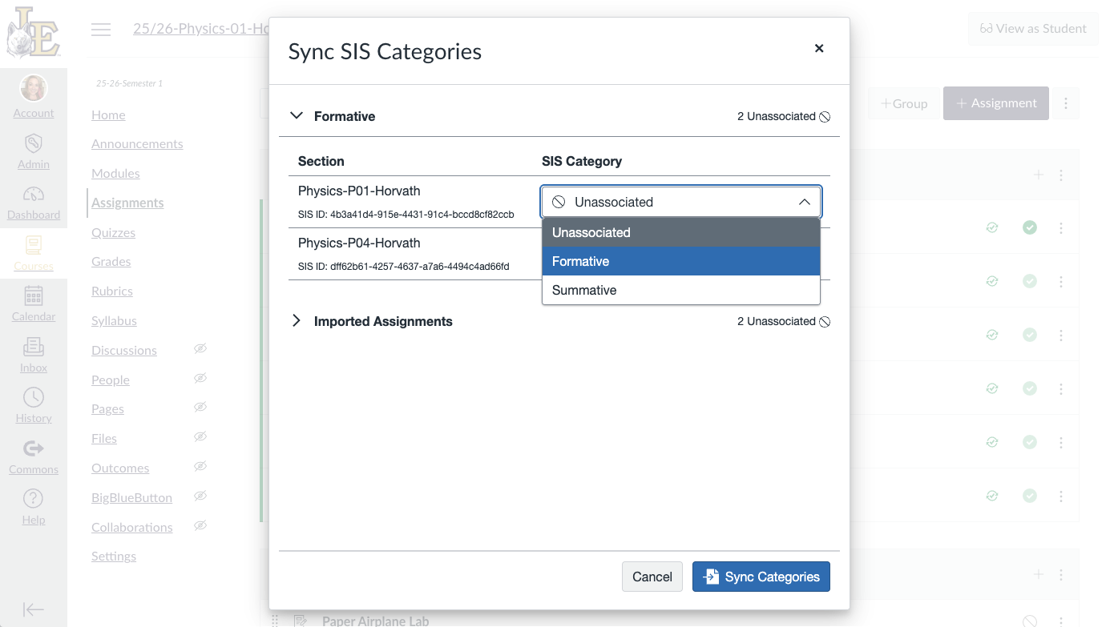Viewport: 1118px width, 627px height.
Task: Close the Sync SIS Categories dialog
Action: pyautogui.click(x=819, y=49)
